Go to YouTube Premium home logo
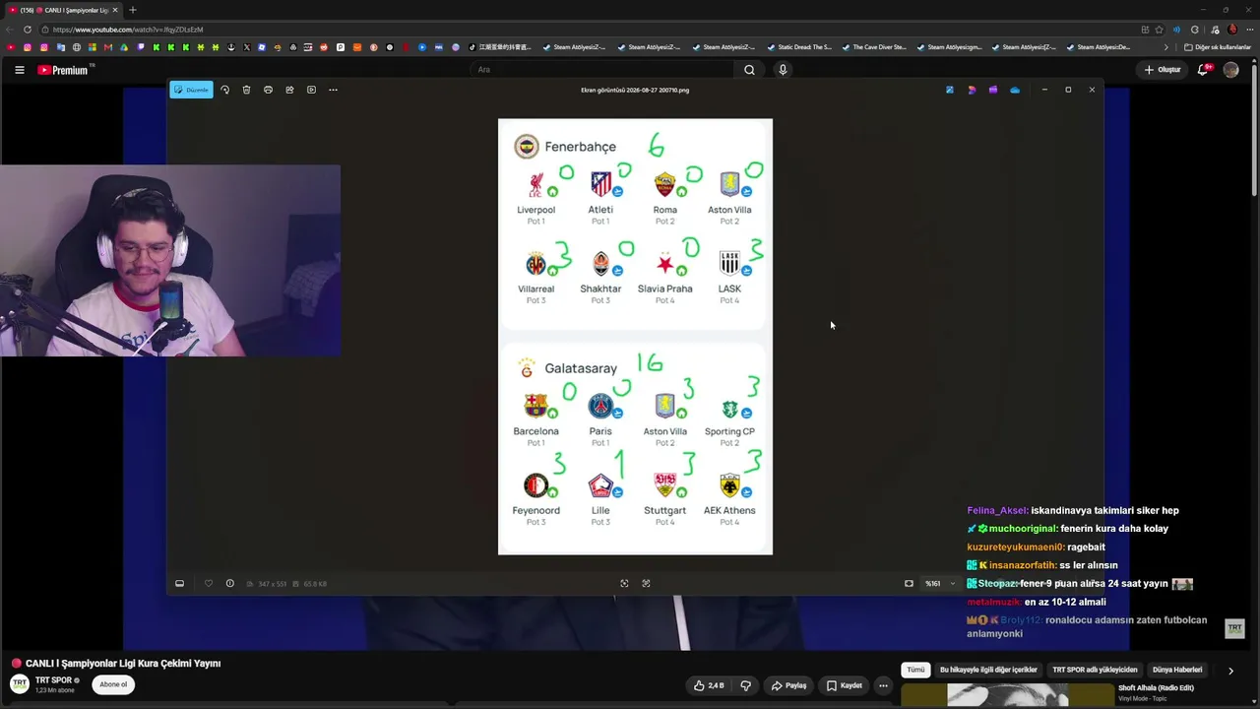 click(63, 70)
